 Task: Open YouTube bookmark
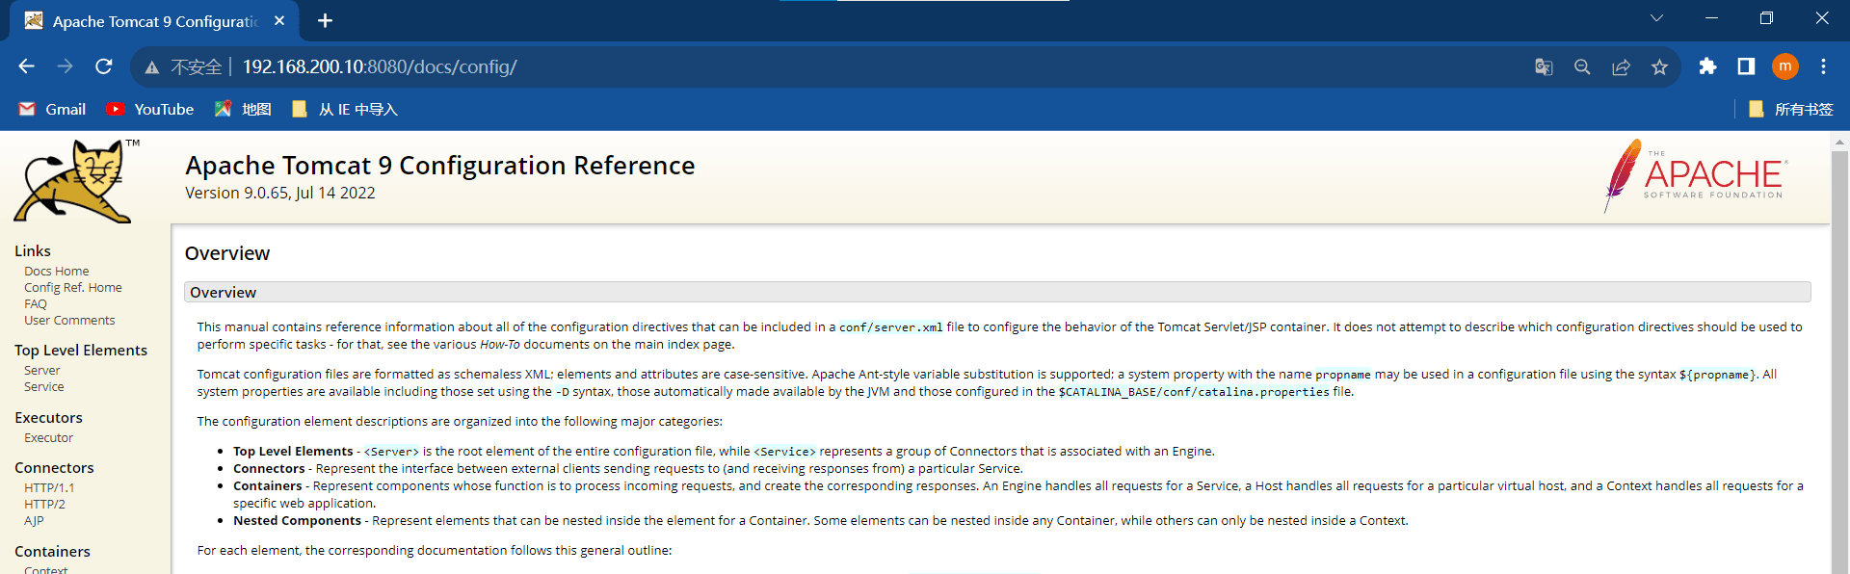[x=150, y=109]
